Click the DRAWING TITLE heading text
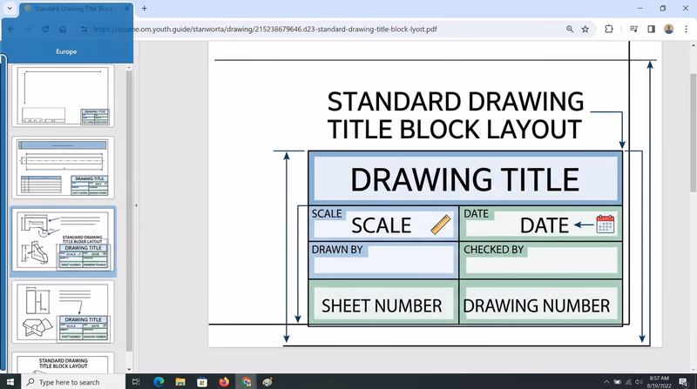This screenshot has width=697, height=389. click(x=464, y=179)
